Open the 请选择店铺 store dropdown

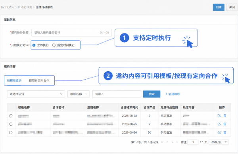click(36, 94)
